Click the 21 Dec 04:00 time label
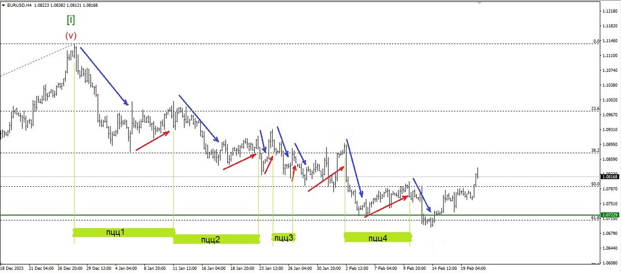The width and height of the screenshot is (621, 273). (42, 268)
